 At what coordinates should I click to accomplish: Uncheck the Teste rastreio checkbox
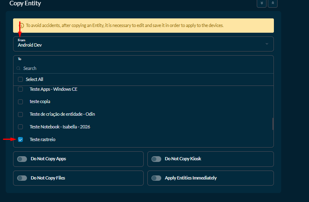pos(20,139)
